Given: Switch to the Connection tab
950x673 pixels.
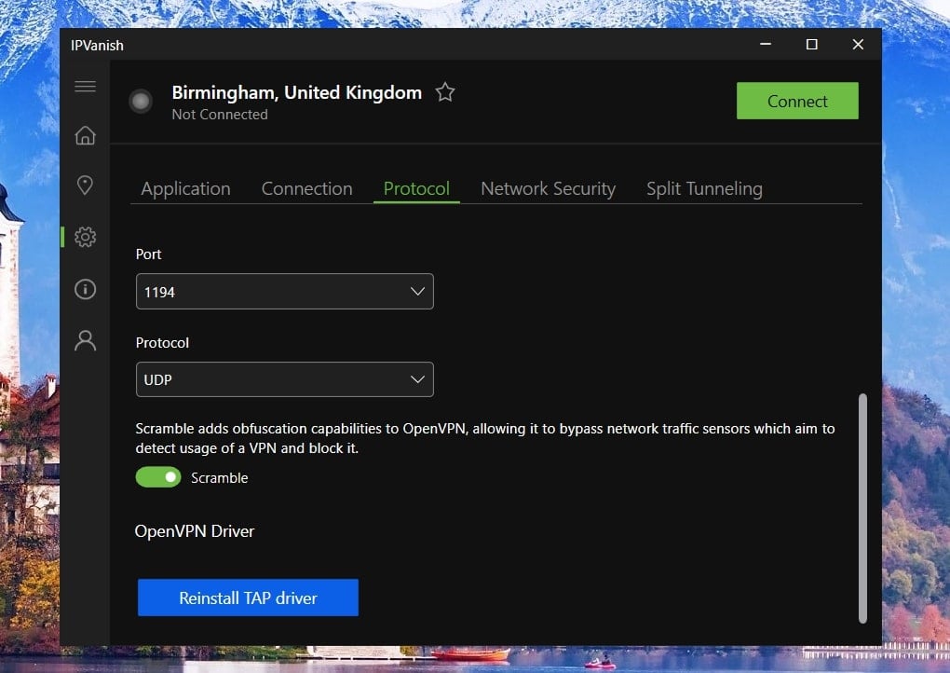Looking at the screenshot, I should (306, 188).
